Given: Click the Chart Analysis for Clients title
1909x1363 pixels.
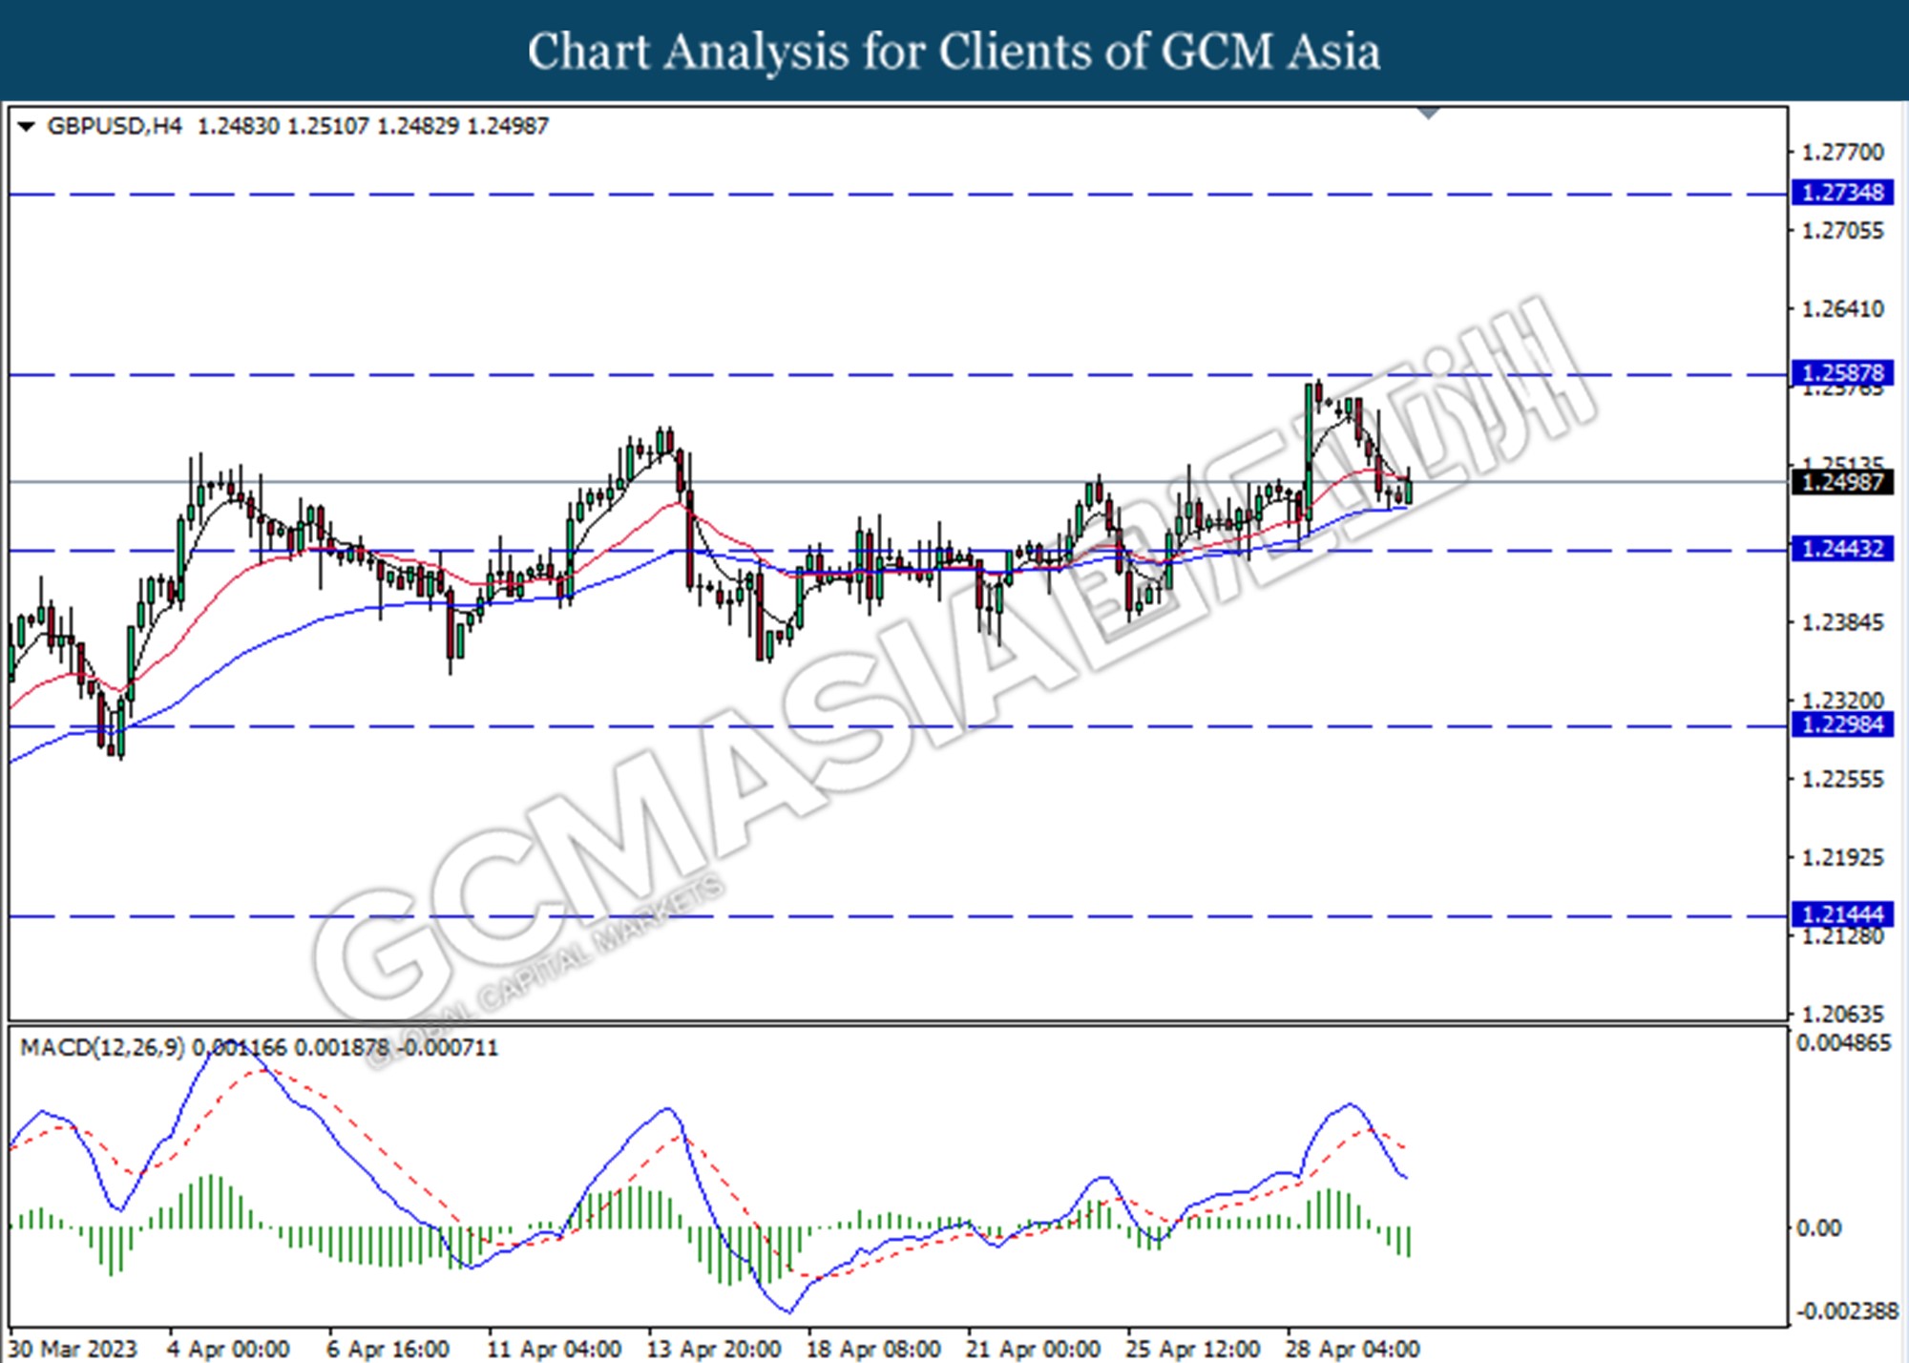Looking at the screenshot, I should (954, 51).
